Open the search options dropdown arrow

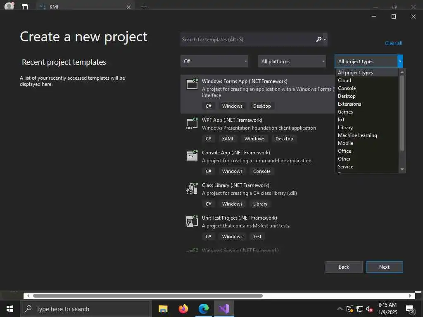click(325, 40)
